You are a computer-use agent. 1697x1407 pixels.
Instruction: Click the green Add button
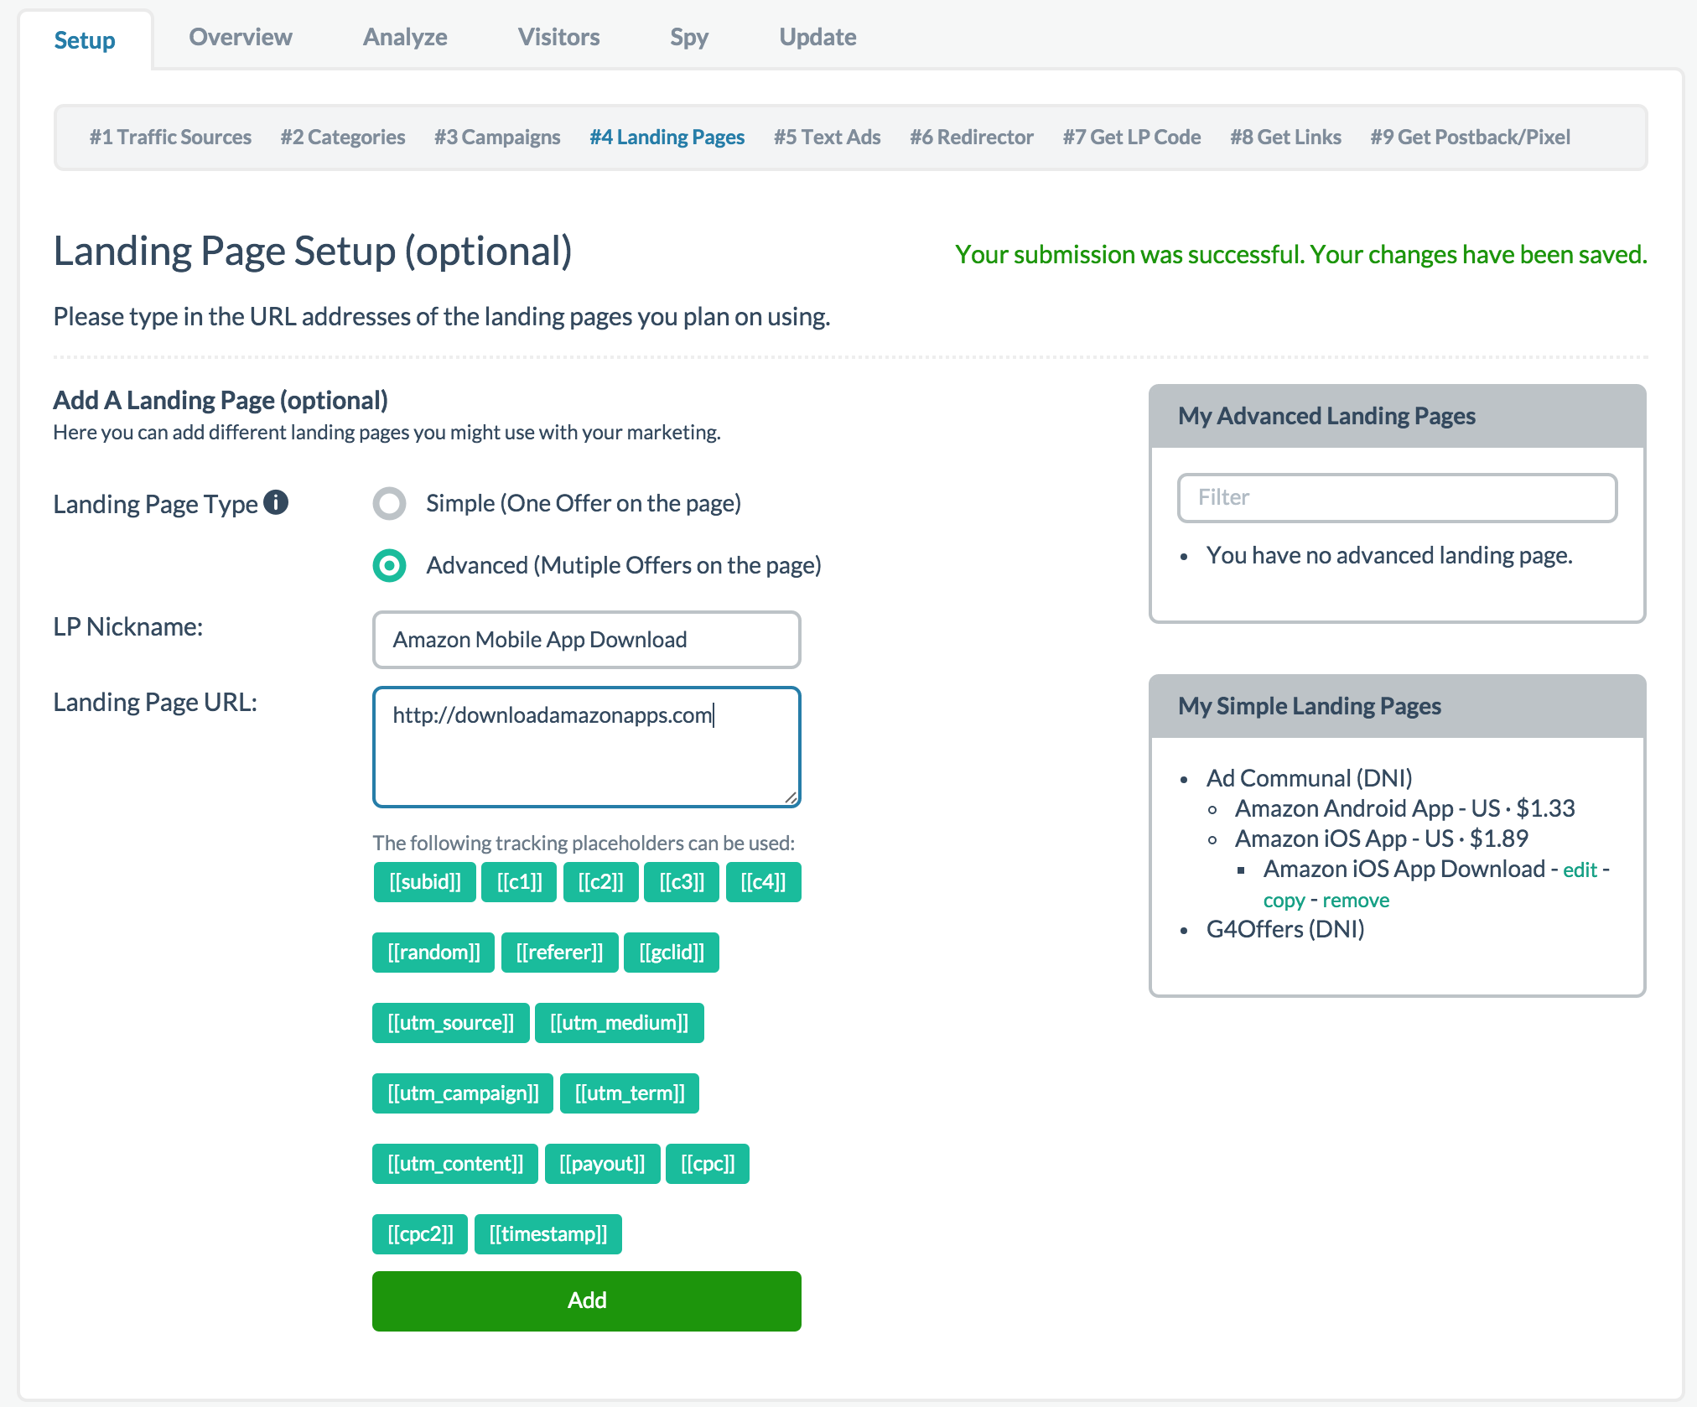point(586,1301)
